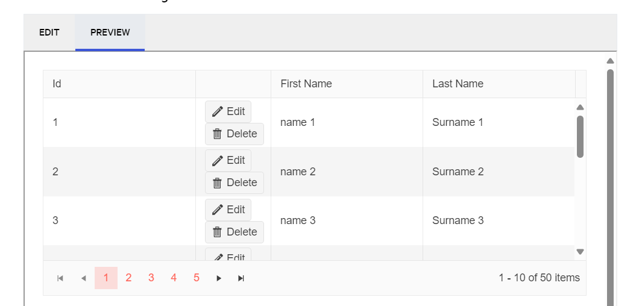Select page 4 in the pager
The image size is (642, 306).
pos(174,278)
